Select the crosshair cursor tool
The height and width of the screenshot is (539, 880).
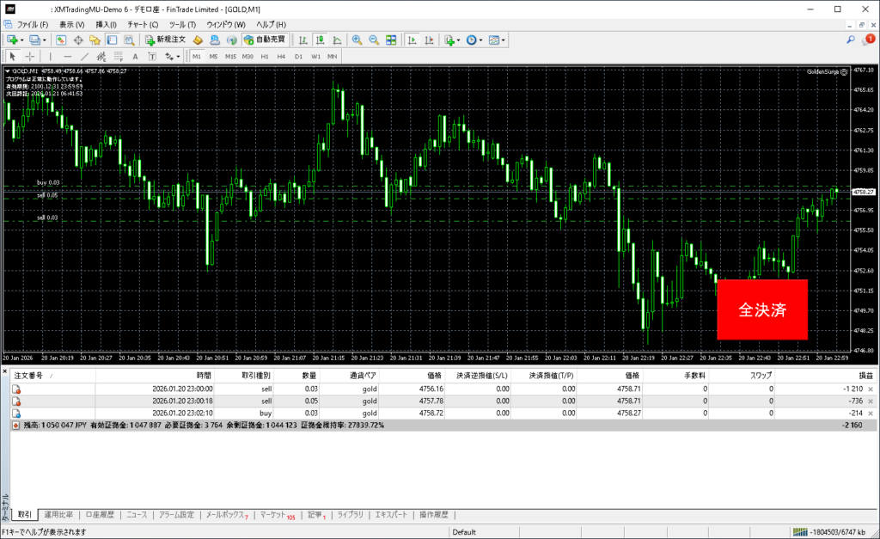click(x=30, y=56)
